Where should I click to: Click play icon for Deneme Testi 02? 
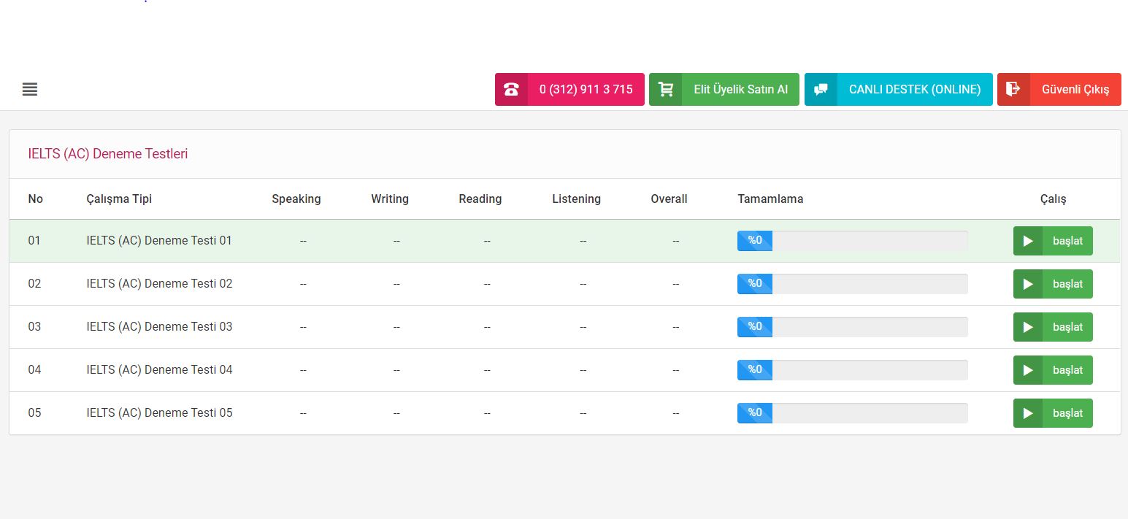point(1028,284)
